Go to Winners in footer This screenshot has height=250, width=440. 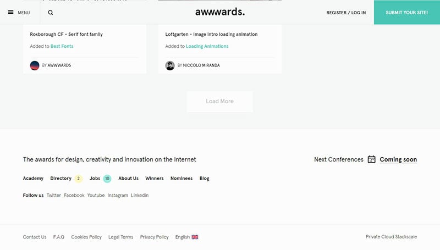coord(155,179)
